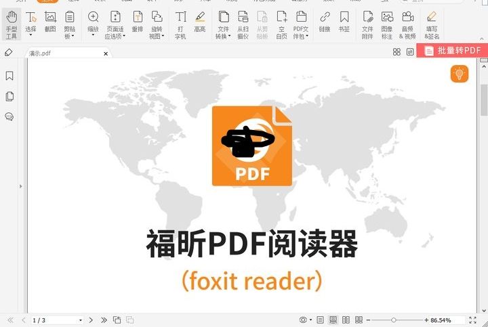Enable single page view mode
Viewport: 488px width, 327px height.
(x=320, y=320)
